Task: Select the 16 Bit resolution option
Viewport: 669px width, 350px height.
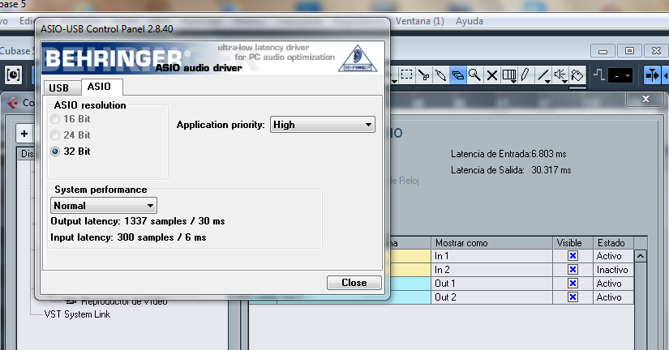Action: tap(71, 119)
